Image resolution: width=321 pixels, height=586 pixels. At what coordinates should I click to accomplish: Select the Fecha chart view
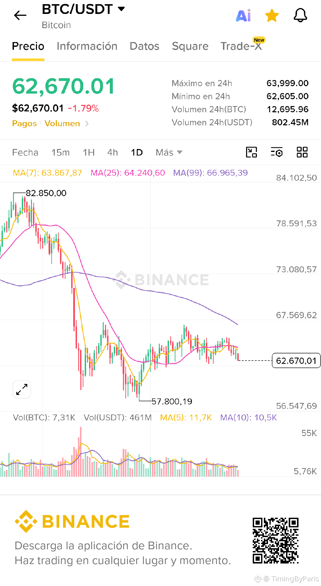pos(25,153)
